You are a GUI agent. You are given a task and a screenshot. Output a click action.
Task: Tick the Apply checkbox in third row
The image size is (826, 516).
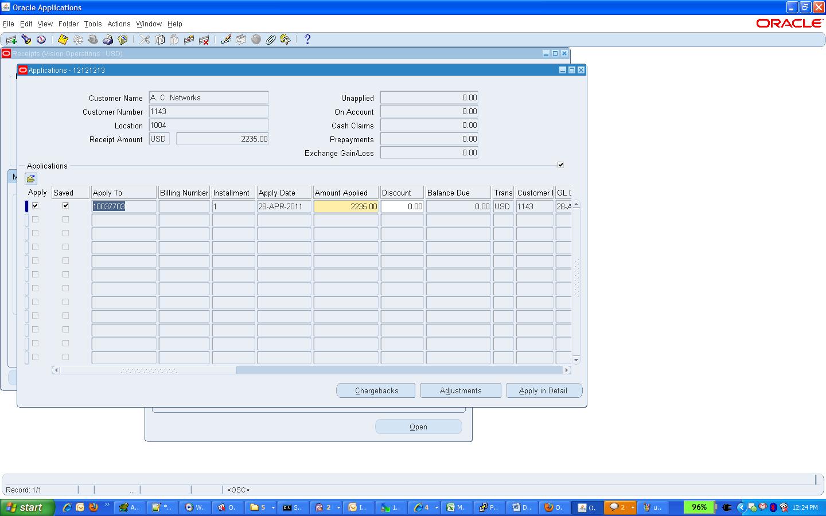[x=36, y=233]
